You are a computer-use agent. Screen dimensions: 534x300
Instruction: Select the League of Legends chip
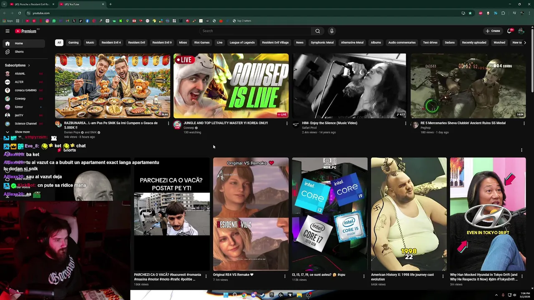(242, 42)
